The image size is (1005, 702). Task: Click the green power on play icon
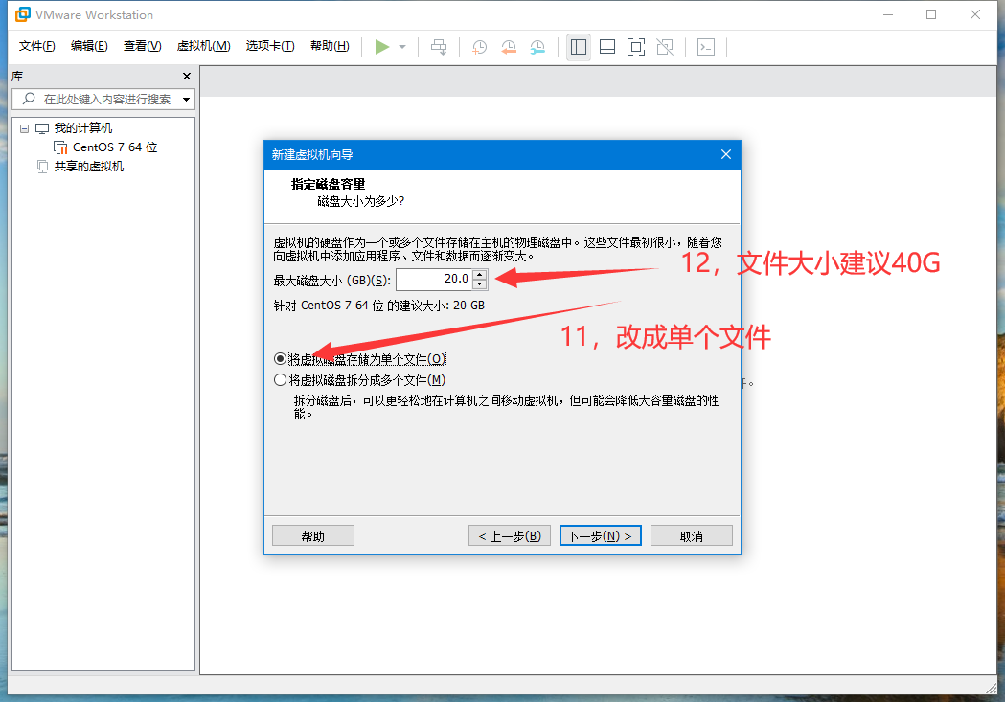[382, 47]
